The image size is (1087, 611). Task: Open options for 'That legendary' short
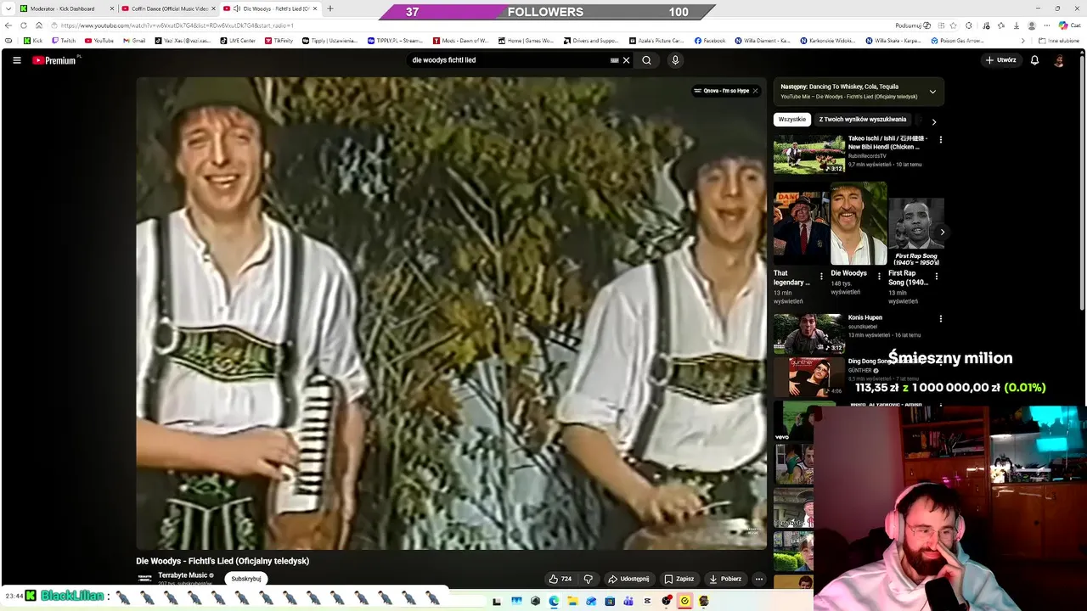821,277
